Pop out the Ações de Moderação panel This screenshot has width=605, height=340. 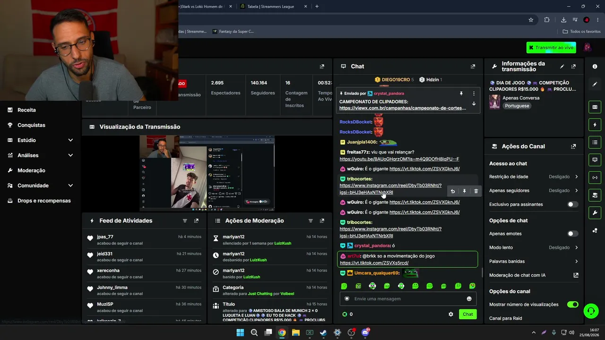coord(322,221)
